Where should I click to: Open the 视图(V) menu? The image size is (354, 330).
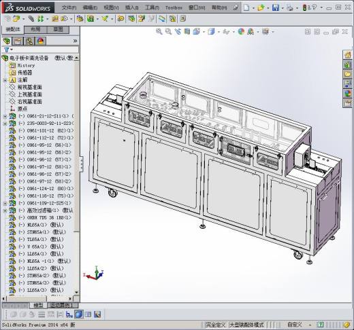(111, 7)
